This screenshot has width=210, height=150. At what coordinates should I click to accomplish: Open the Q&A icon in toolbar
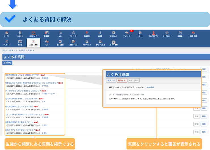(47, 43)
